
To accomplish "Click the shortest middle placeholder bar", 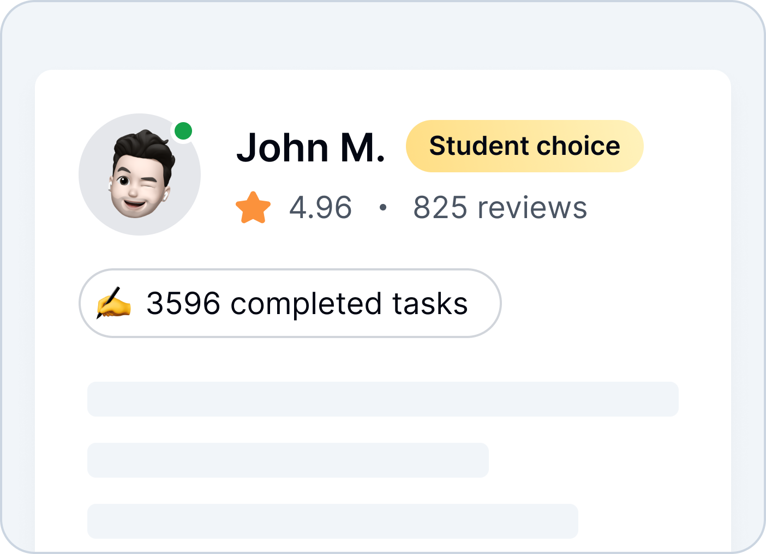I will (x=288, y=460).
